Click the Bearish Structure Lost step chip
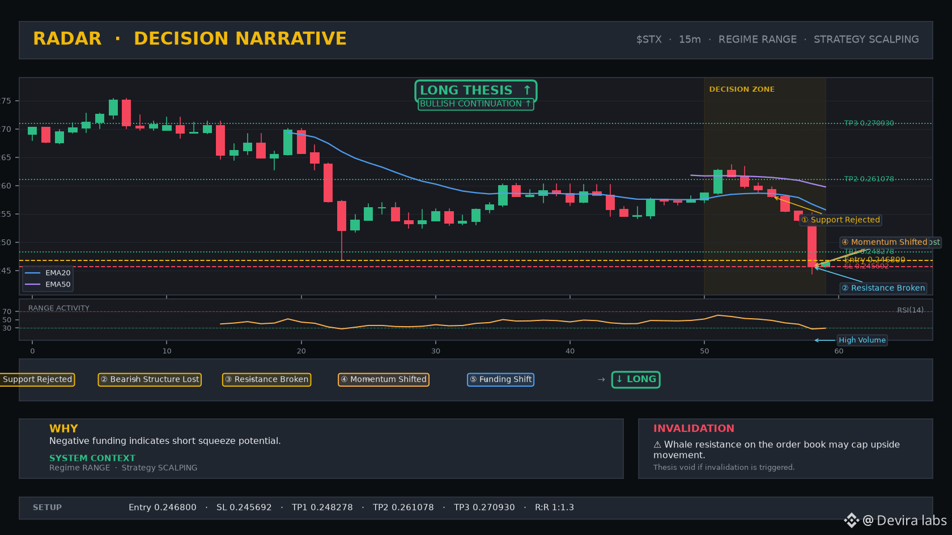This screenshot has width=952, height=535. pos(150,379)
